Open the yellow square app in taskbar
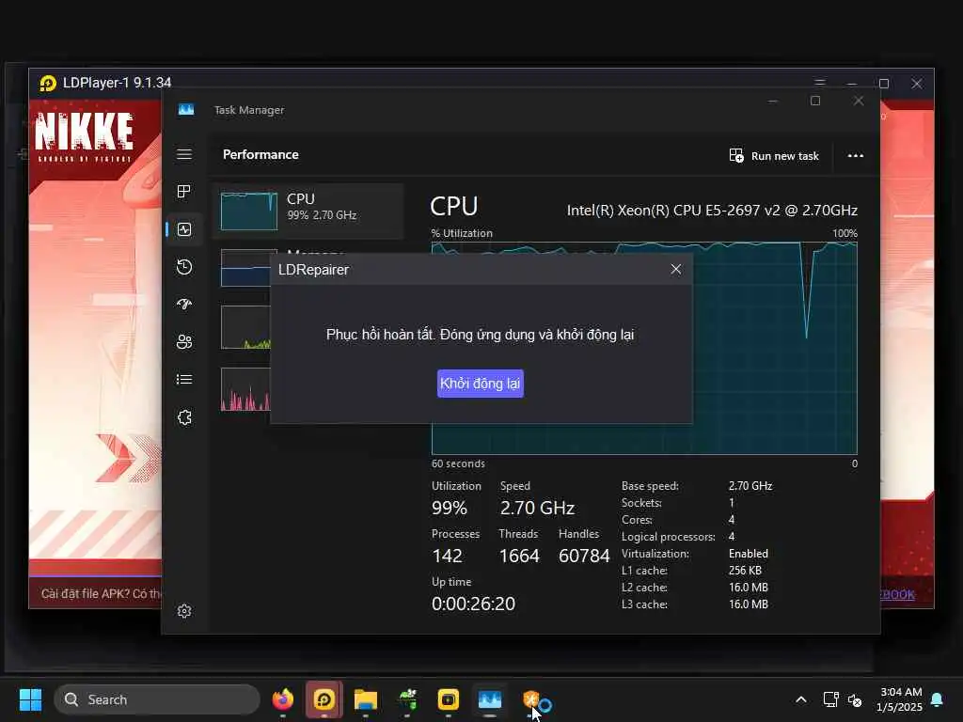Screen dimensions: 963x722 click(x=449, y=699)
